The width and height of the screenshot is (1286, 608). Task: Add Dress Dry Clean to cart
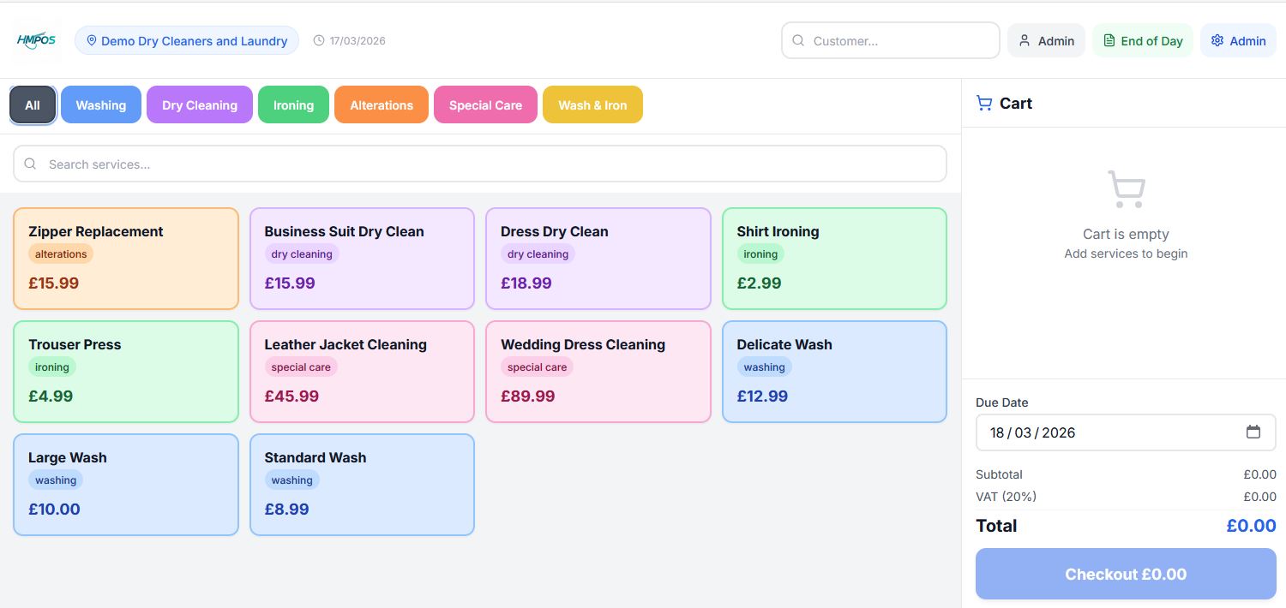pyautogui.click(x=598, y=259)
